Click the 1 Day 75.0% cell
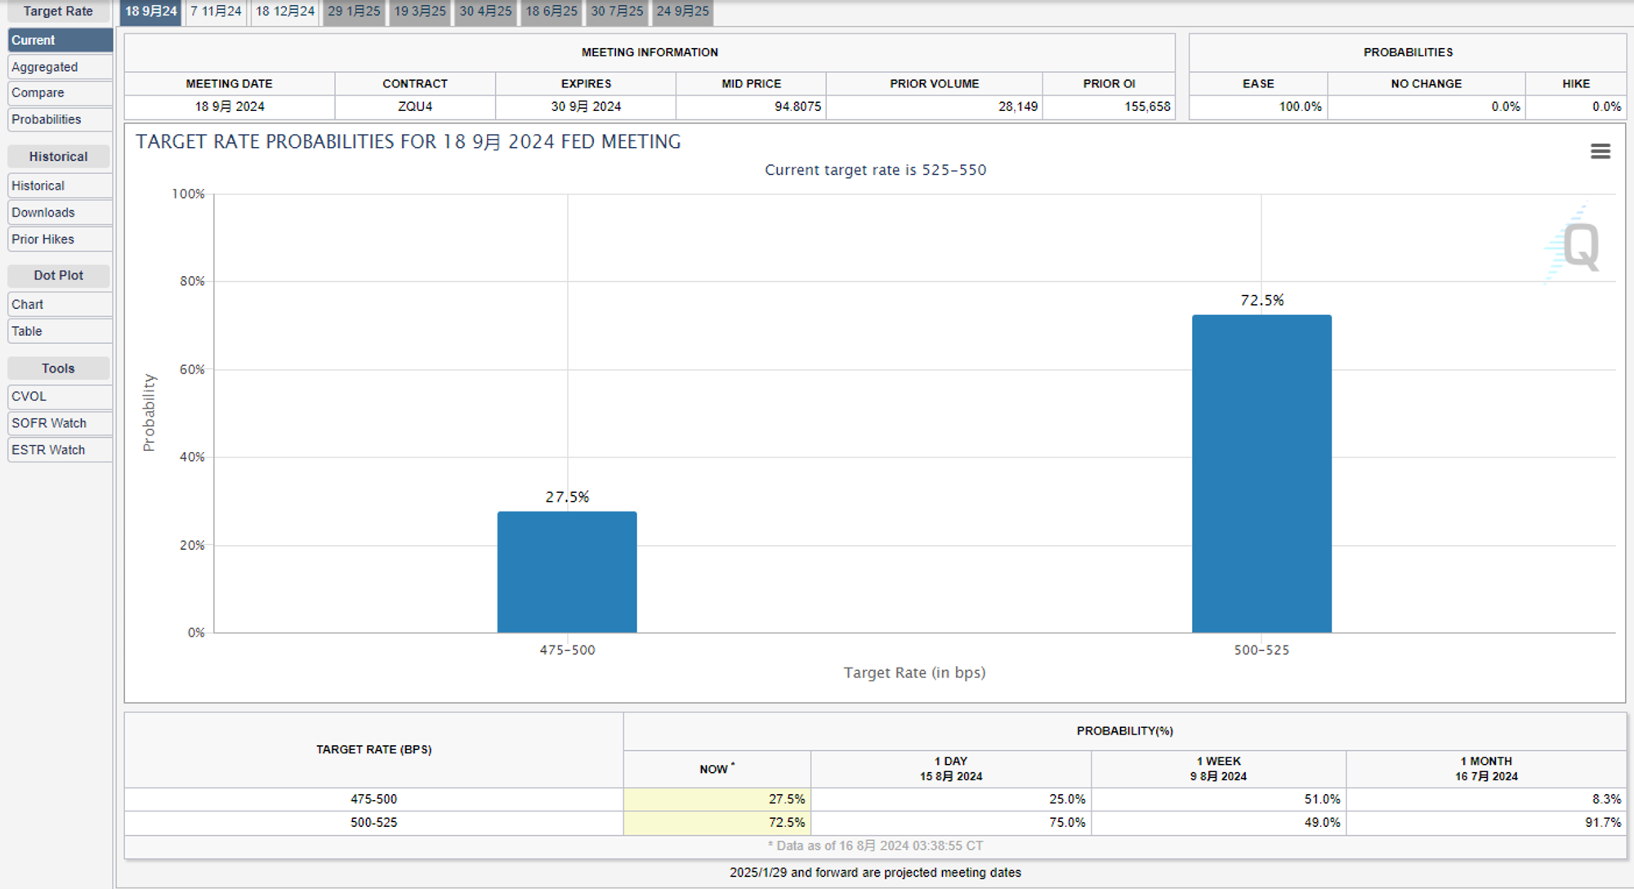This screenshot has height=889, width=1634. 951,823
